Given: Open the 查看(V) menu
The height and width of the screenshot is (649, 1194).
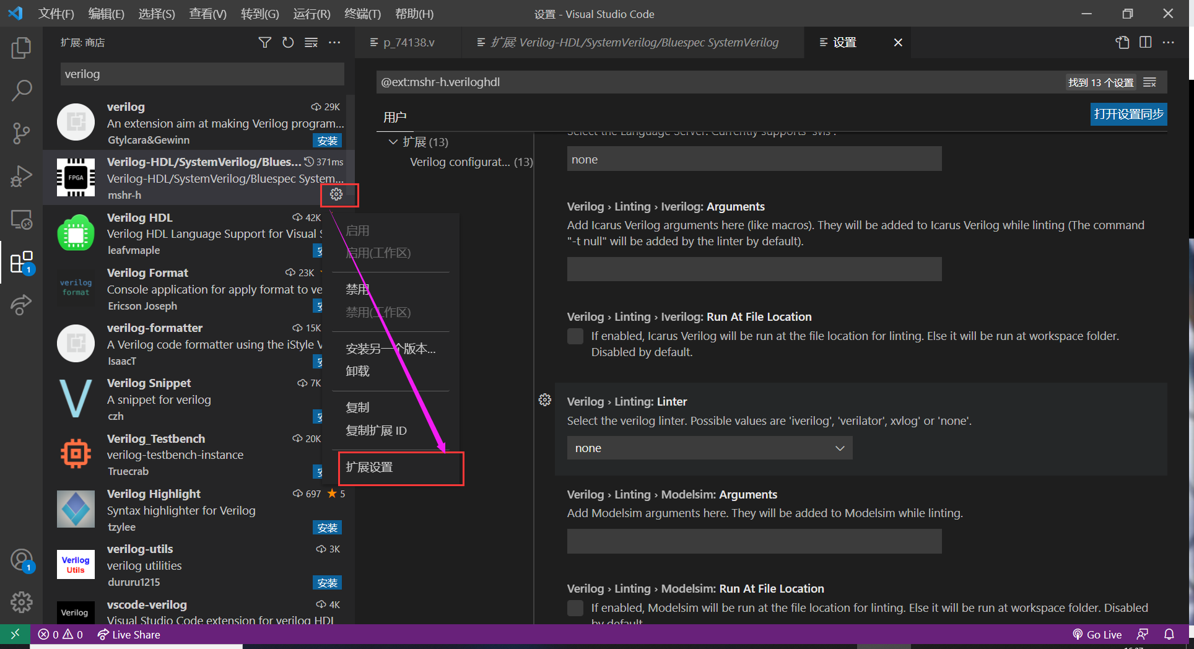Looking at the screenshot, I should pyautogui.click(x=207, y=14).
